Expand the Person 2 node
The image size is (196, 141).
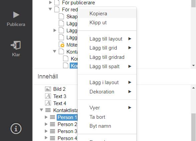pos(46,124)
